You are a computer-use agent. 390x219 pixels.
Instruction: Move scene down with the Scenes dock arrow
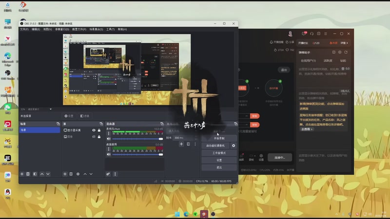48,174
